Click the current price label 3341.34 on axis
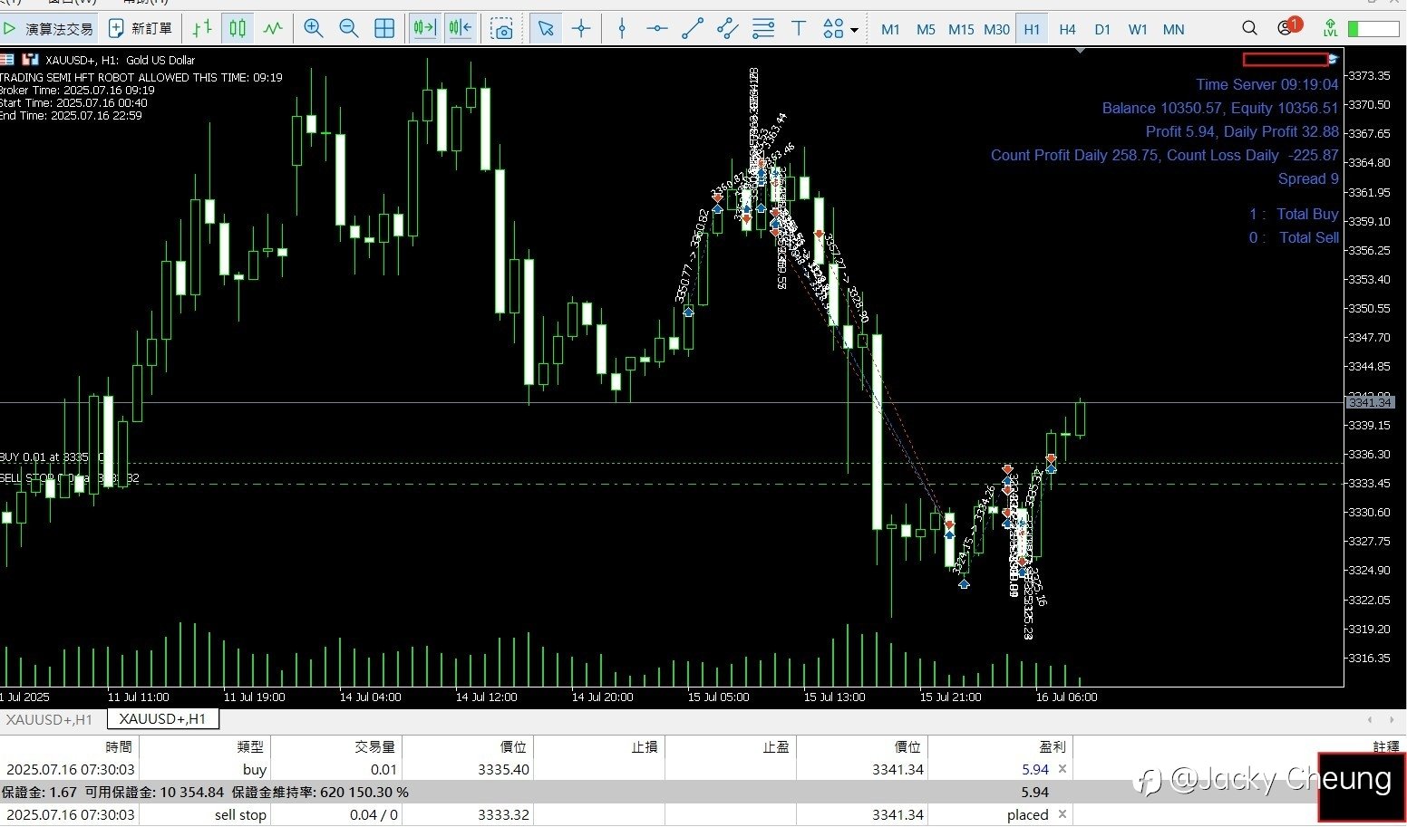Screen dimensions: 1407x827 [x=1370, y=402]
